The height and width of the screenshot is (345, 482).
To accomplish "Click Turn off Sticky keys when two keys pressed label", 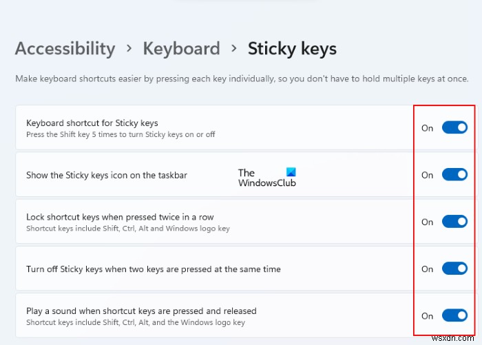I will tap(153, 269).
